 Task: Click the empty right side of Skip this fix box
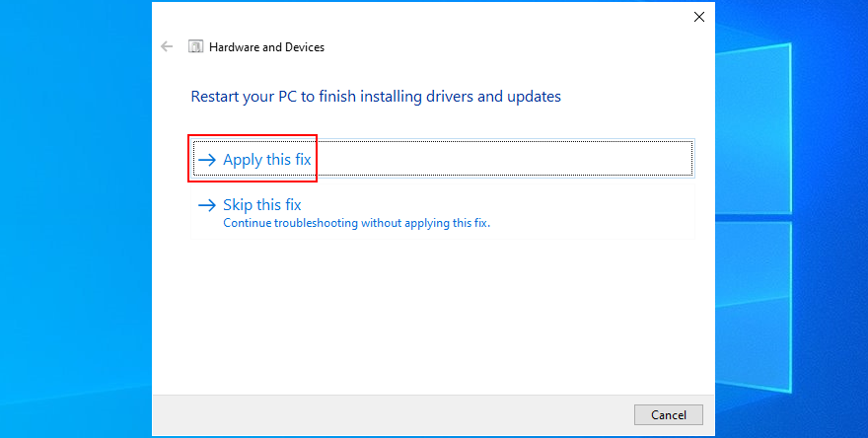(x=592, y=212)
